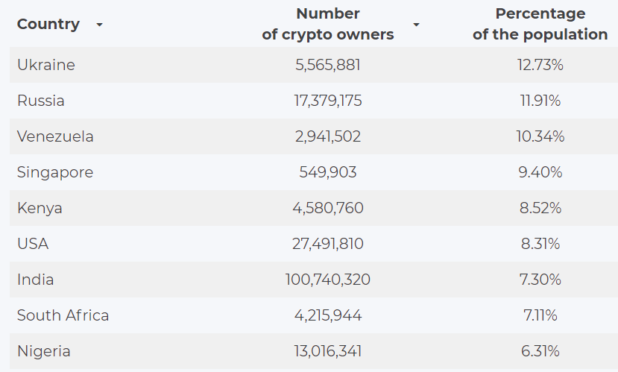Viewport: 618px width, 372px height.
Task: Select the Number of crypto owners header
Action: pos(328,24)
